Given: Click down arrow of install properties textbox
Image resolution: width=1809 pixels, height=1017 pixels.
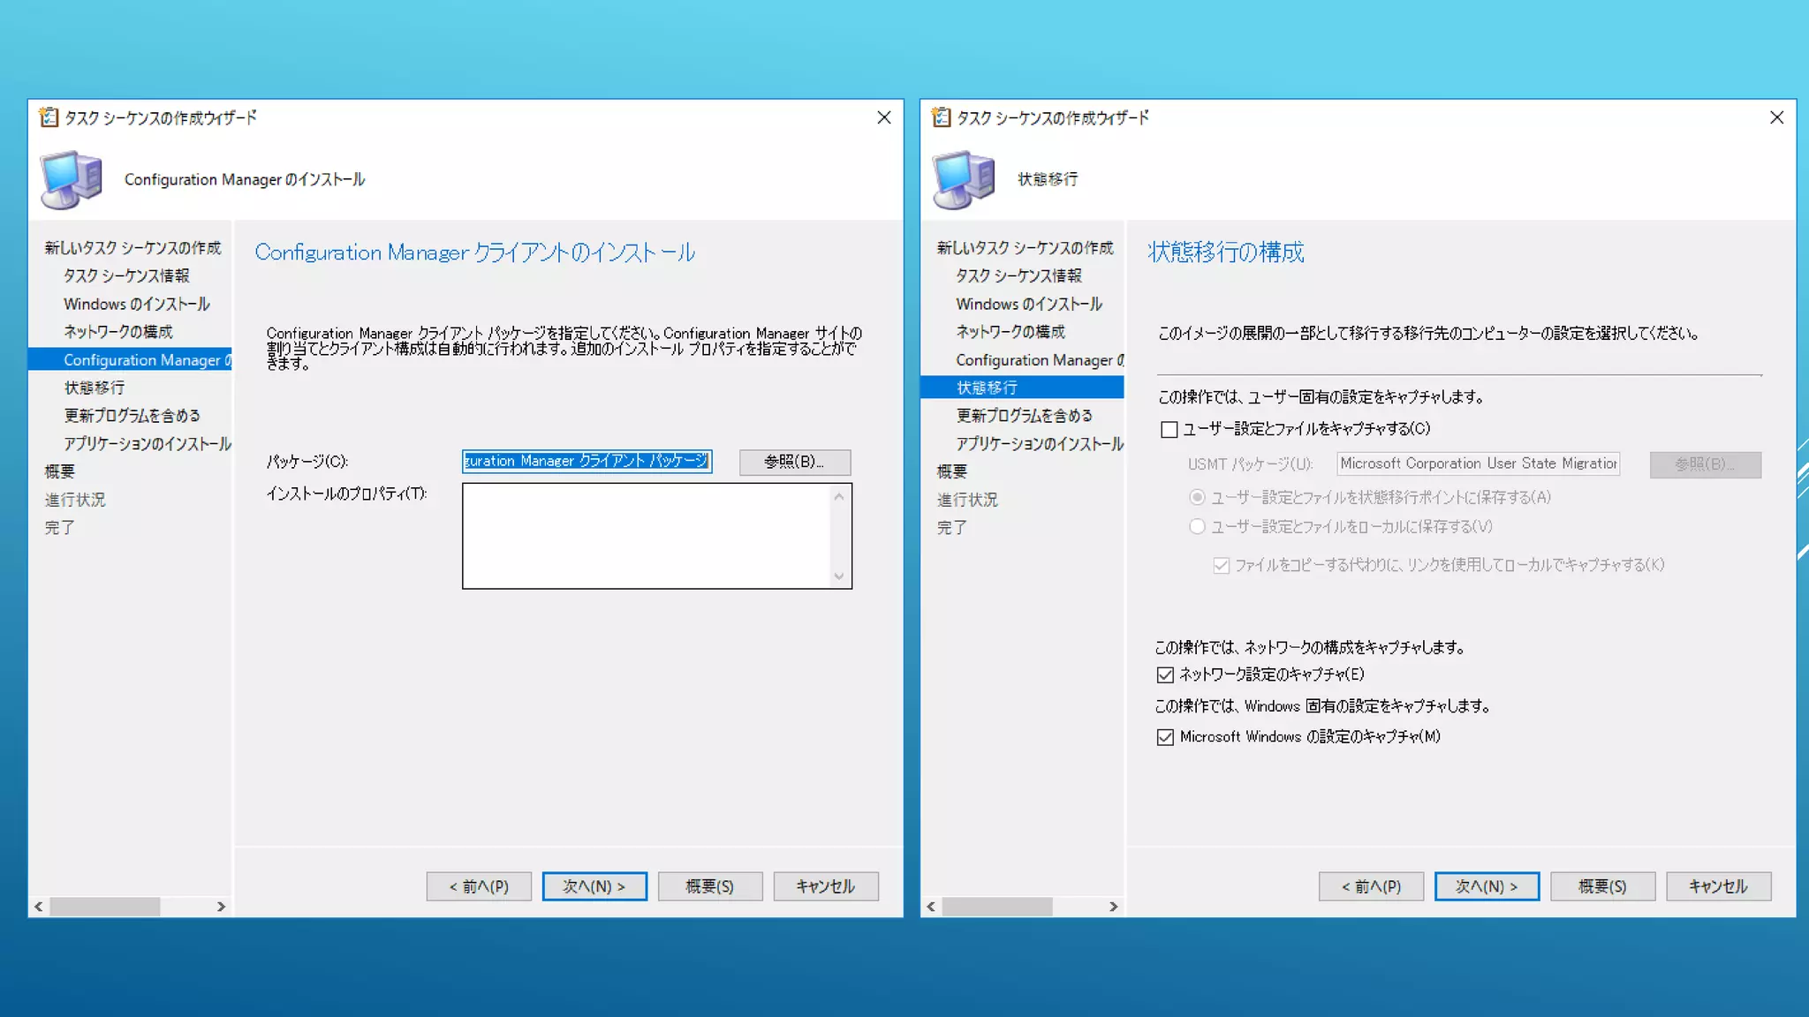Looking at the screenshot, I should (839, 576).
